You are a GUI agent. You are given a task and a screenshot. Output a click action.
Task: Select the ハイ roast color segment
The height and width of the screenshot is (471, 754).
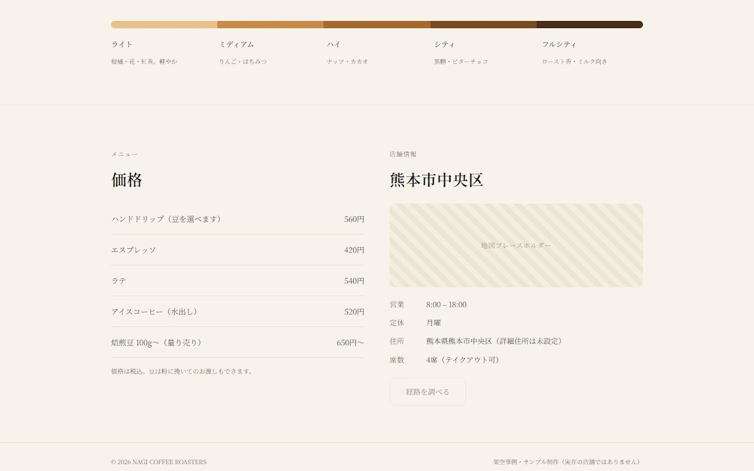(x=377, y=25)
